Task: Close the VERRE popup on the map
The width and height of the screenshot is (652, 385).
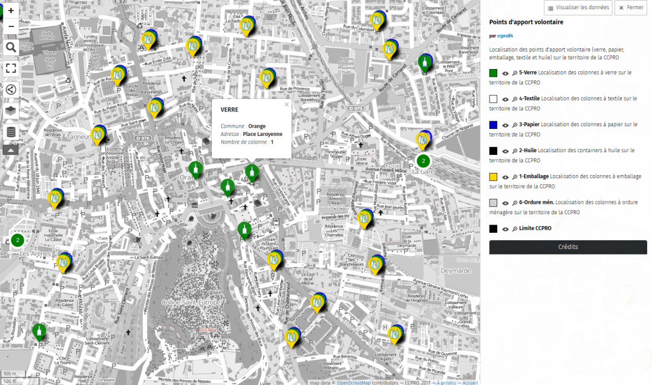Action: (x=286, y=104)
